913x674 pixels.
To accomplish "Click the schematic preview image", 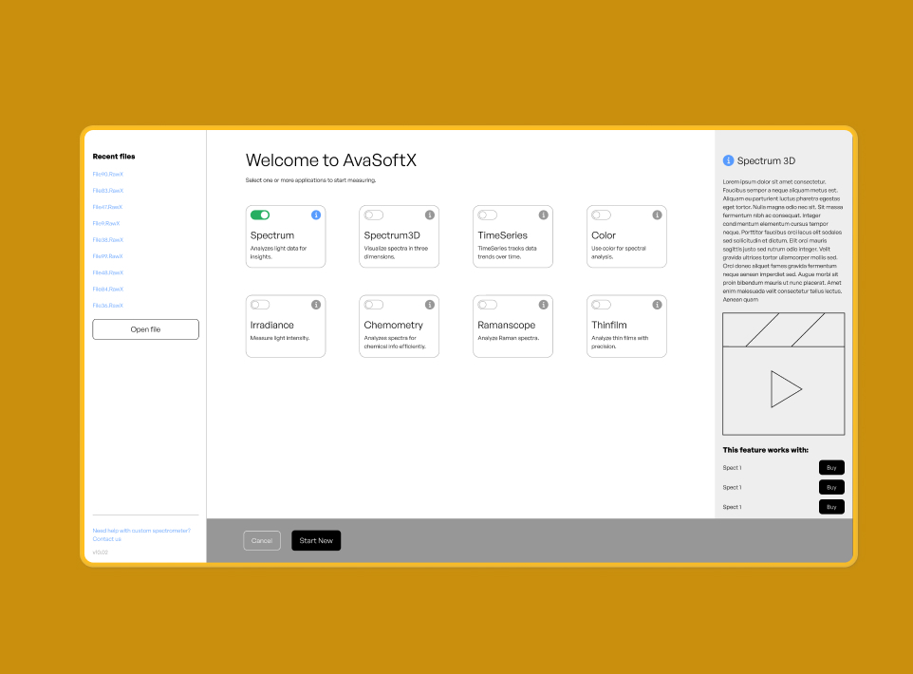I will coord(783,373).
